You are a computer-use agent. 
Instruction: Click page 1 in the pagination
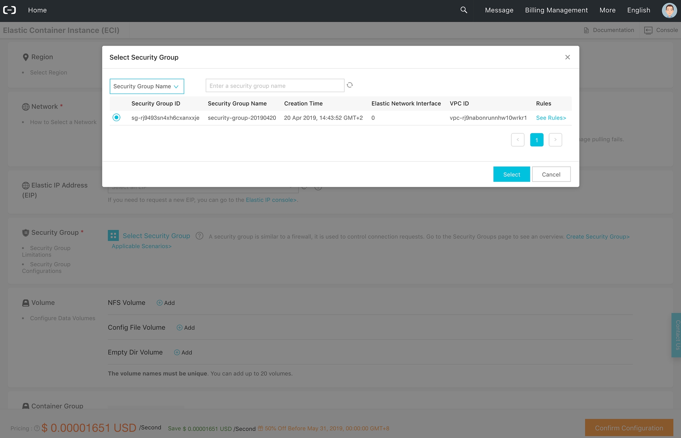(x=536, y=140)
